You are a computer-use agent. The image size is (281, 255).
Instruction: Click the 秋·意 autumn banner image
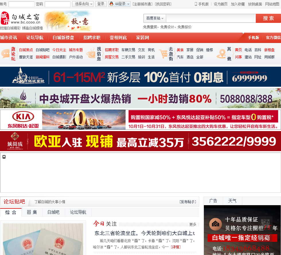68,21
